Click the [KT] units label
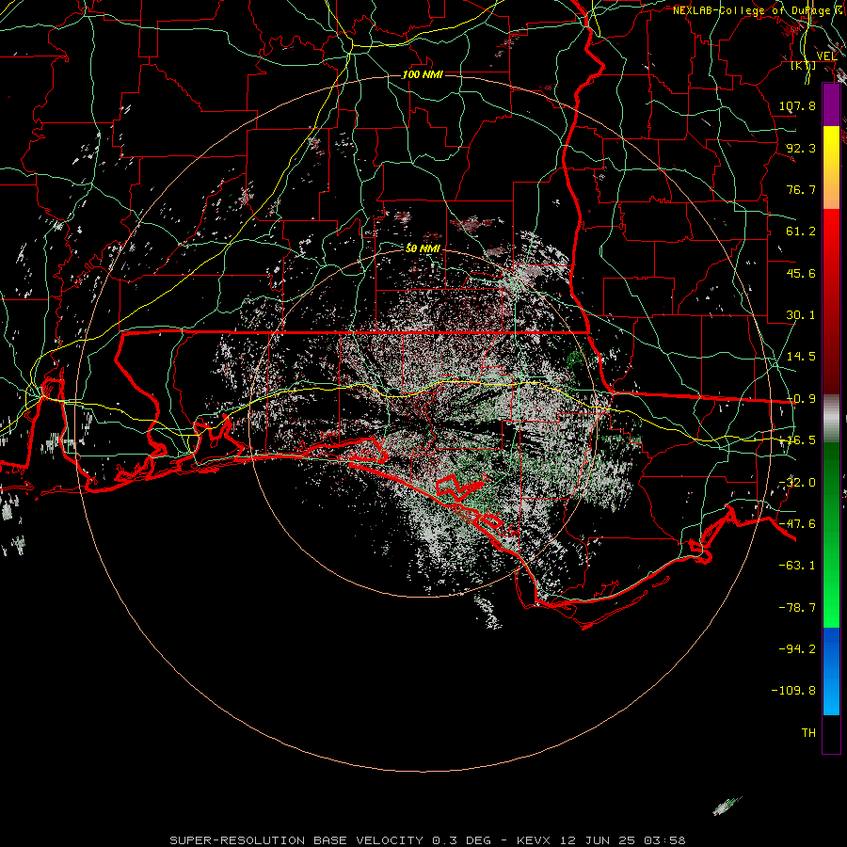The height and width of the screenshot is (847, 847). pos(804,66)
